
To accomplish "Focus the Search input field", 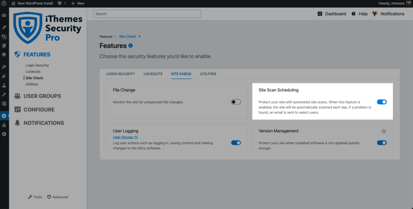I will [x=147, y=14].
